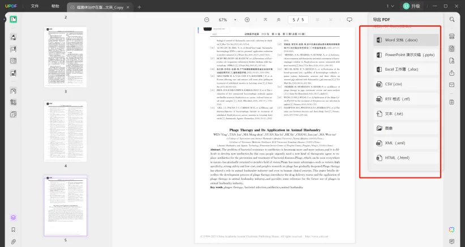Share this file icon
465x247 pixels.
[x=451, y=73]
